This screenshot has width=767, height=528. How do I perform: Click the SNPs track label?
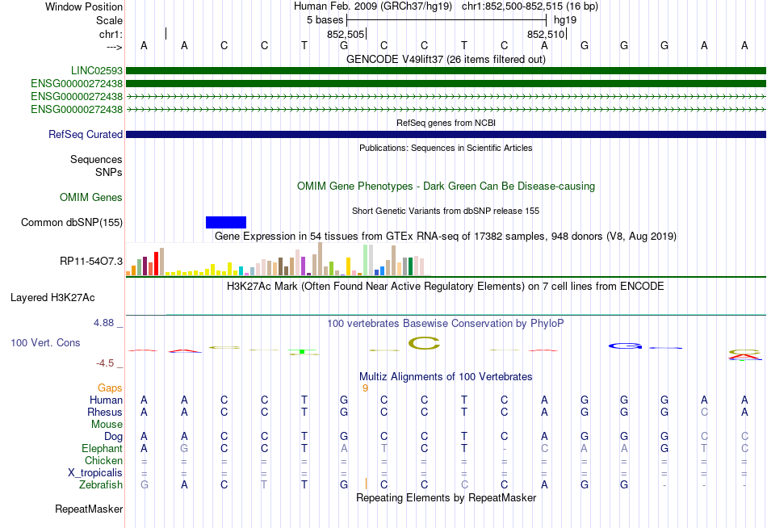click(x=109, y=172)
